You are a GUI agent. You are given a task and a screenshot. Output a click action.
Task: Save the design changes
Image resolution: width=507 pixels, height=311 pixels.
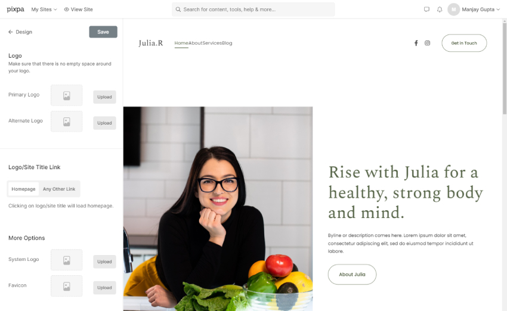coord(103,32)
